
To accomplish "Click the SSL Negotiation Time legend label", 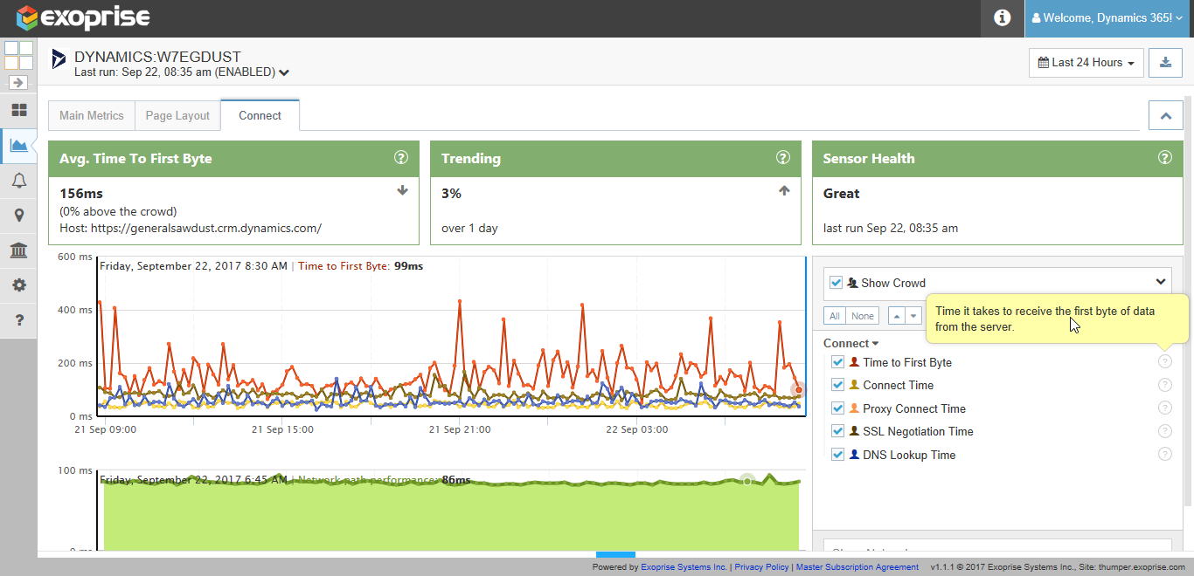I will pos(918,431).
